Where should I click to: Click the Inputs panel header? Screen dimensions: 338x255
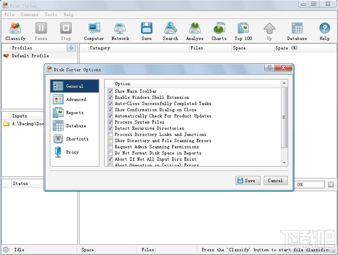point(28,116)
